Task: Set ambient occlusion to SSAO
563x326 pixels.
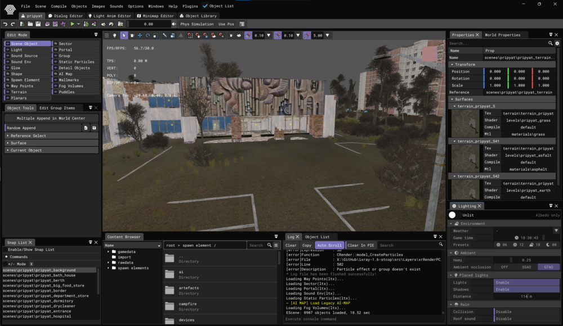Action: [x=526, y=267]
